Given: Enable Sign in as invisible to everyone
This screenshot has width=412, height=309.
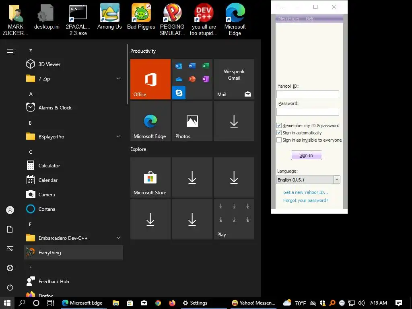Looking at the screenshot, I should pyautogui.click(x=279, y=140).
